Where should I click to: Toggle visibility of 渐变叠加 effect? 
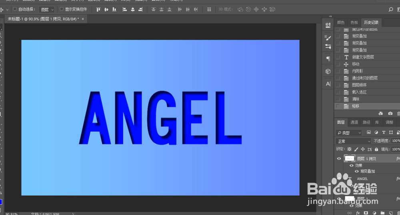(357, 171)
